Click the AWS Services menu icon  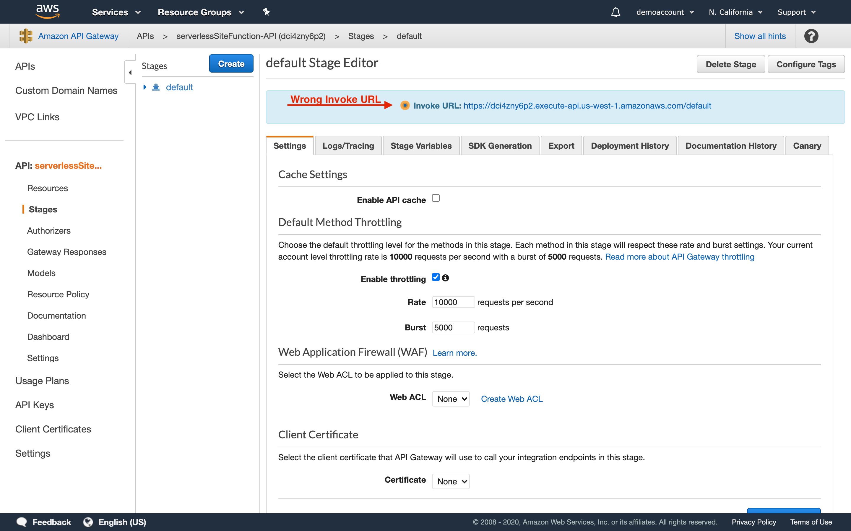pos(114,12)
